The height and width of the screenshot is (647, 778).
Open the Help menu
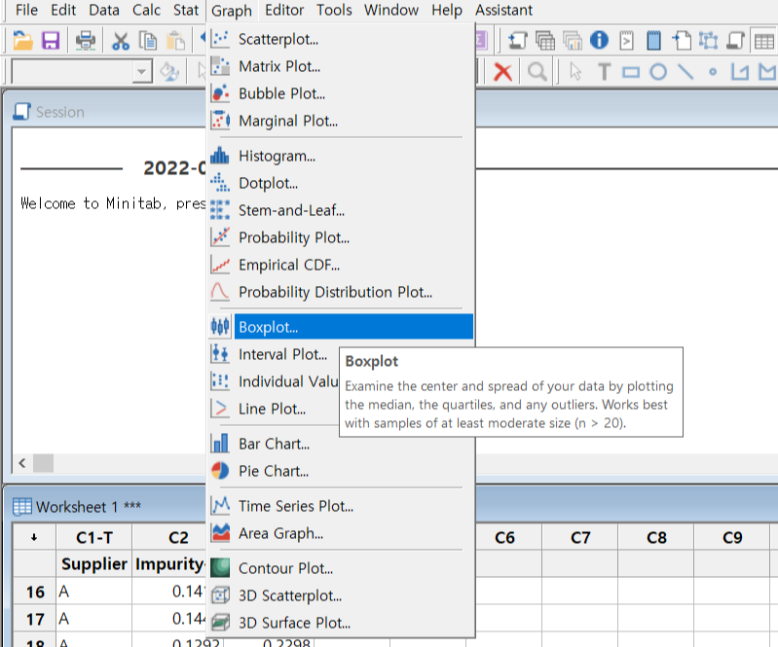[x=447, y=10]
